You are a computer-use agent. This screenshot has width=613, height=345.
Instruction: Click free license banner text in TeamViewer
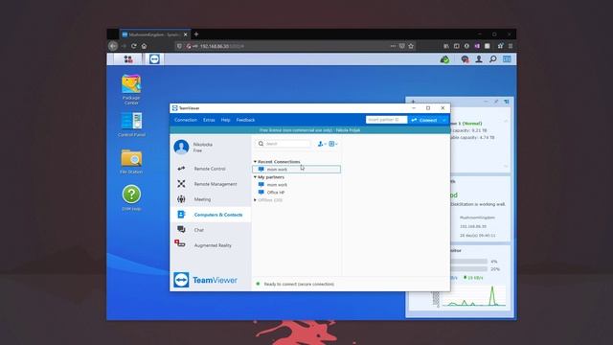pos(309,130)
